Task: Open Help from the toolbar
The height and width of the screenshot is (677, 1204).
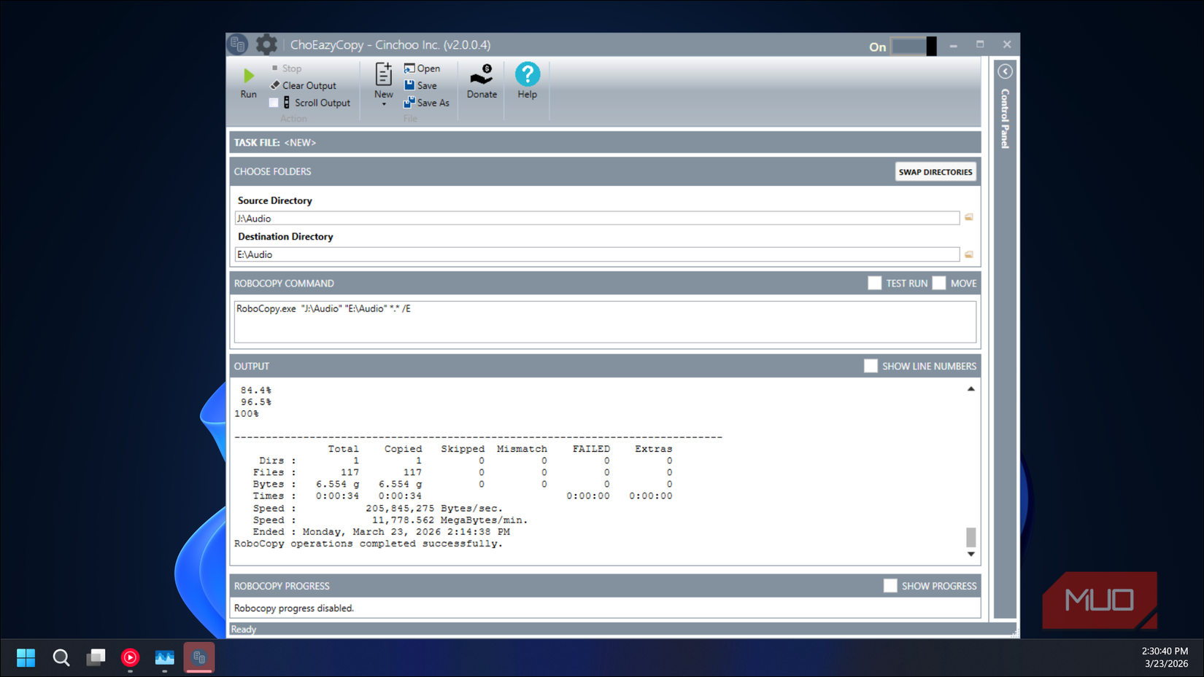Action: 528,81
